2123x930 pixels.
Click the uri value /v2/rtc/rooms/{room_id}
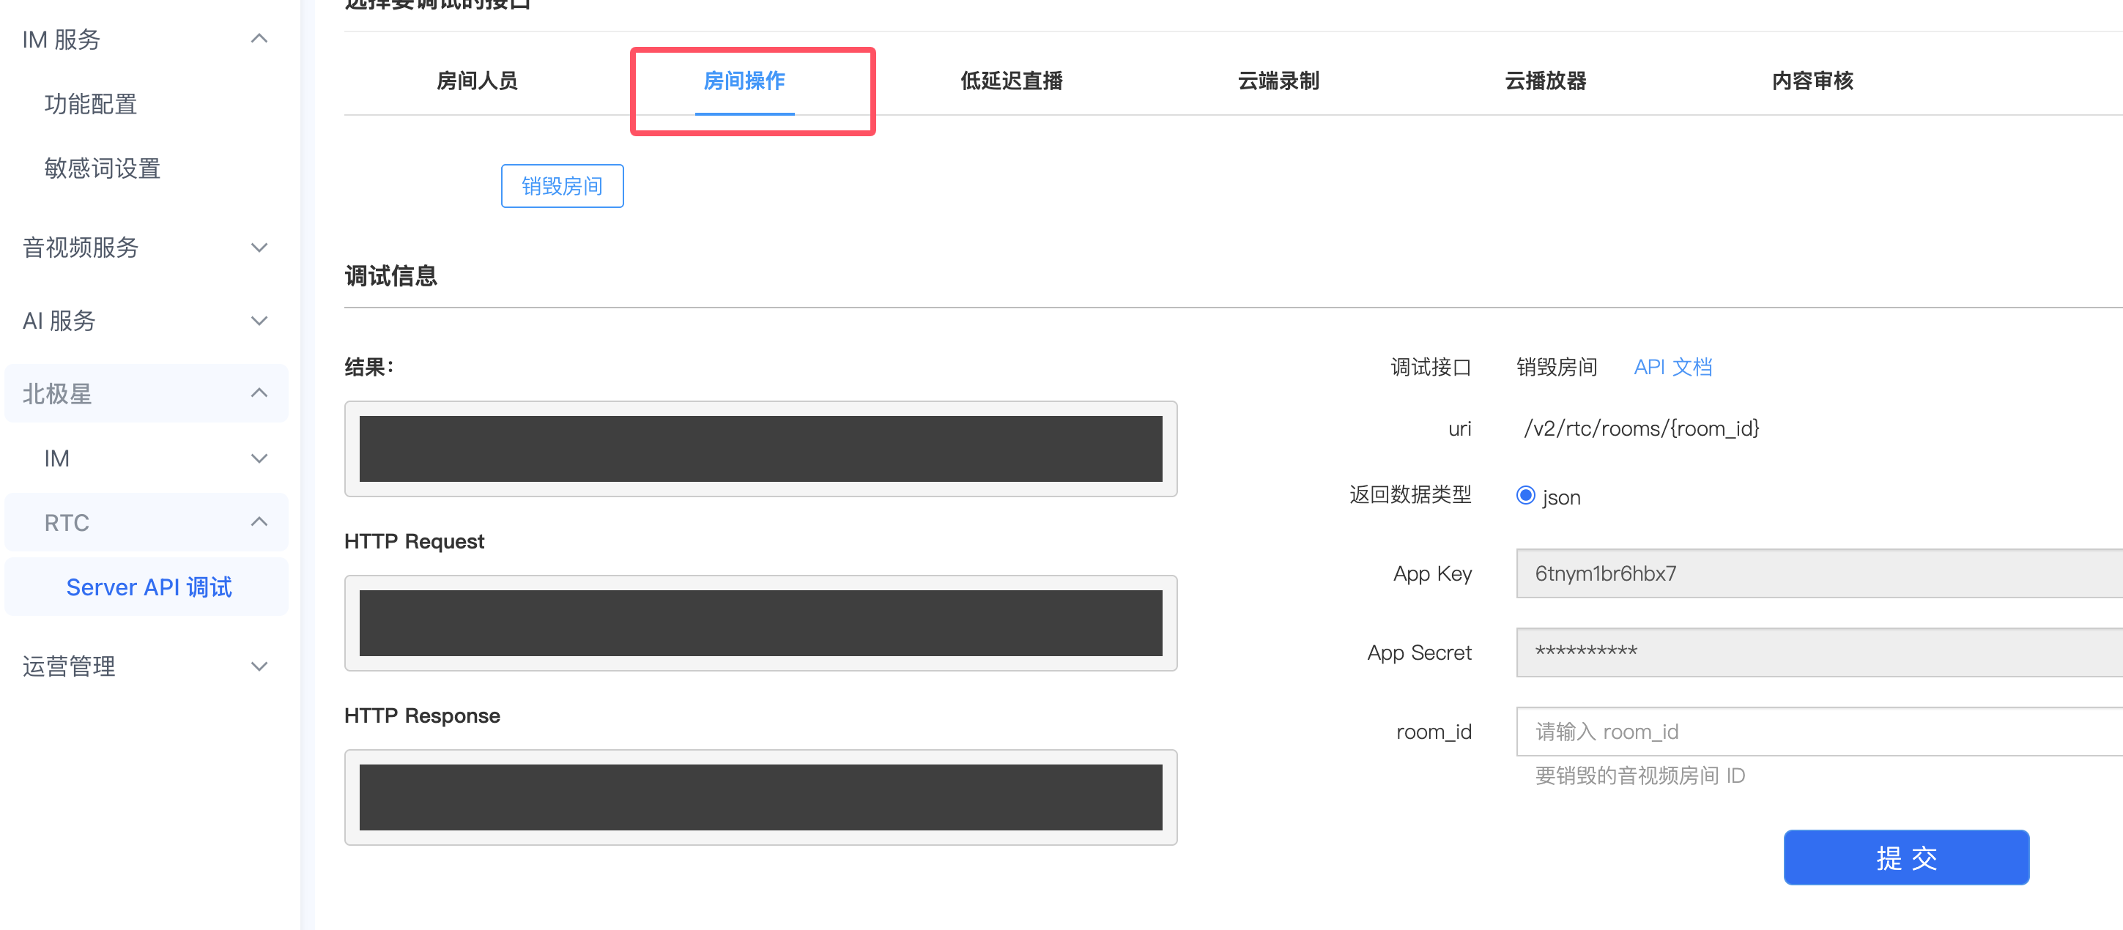[1641, 428]
